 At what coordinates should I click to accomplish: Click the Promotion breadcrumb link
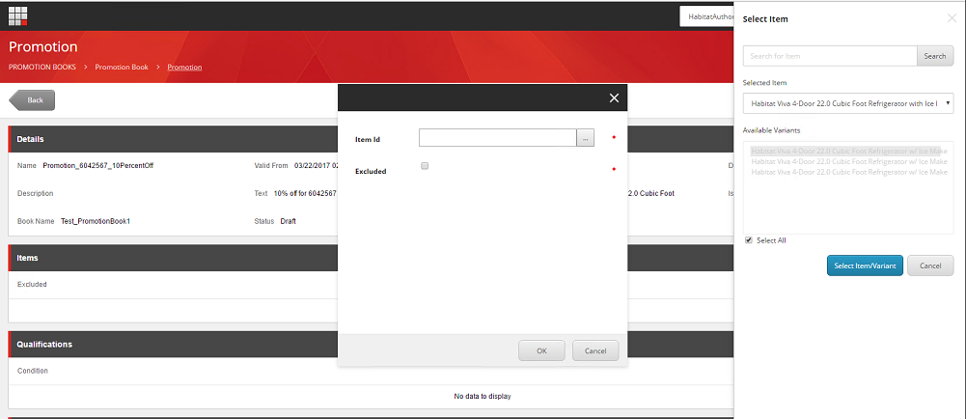(184, 67)
